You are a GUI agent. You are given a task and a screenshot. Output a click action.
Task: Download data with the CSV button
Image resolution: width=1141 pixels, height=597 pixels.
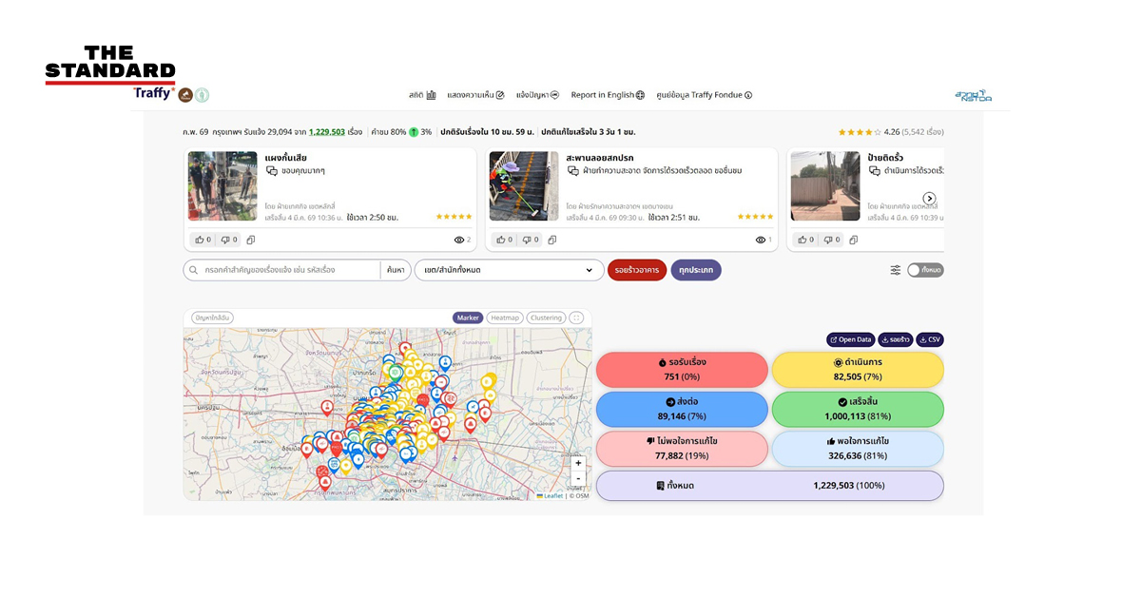pos(930,339)
